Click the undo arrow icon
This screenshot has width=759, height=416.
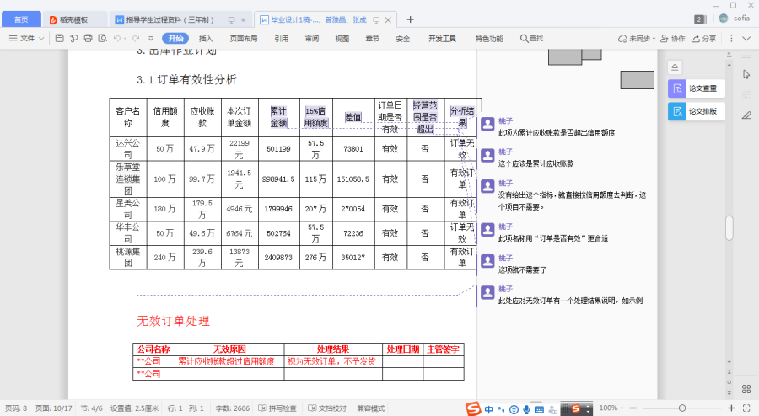pos(116,38)
